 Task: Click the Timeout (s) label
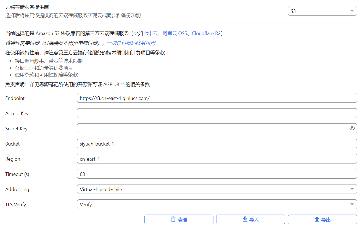17,174
